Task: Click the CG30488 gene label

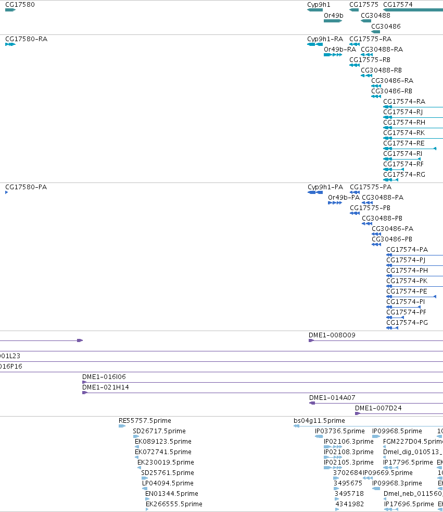Action: pyautogui.click(x=375, y=15)
